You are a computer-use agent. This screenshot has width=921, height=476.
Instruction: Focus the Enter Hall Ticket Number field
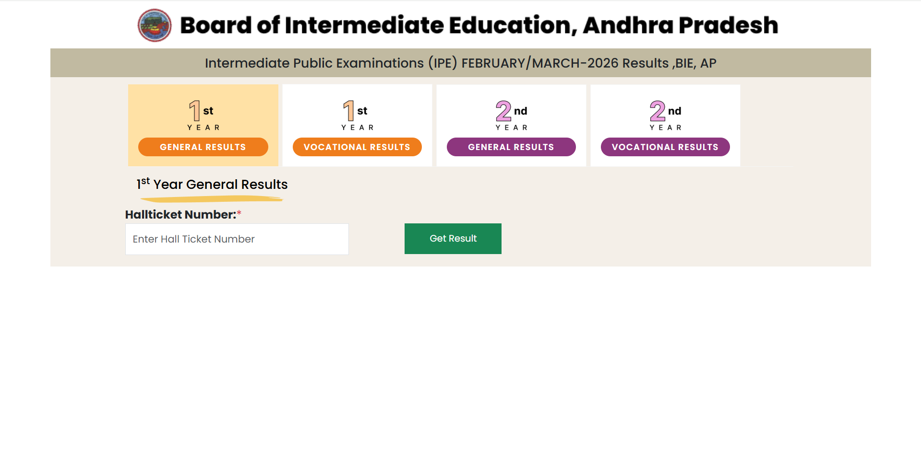[237, 239]
